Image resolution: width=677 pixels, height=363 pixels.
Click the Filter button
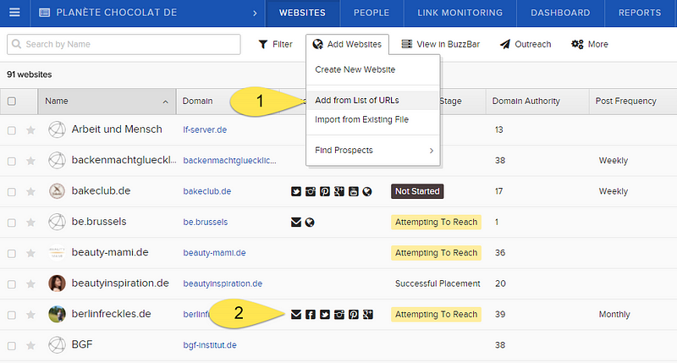coord(276,44)
